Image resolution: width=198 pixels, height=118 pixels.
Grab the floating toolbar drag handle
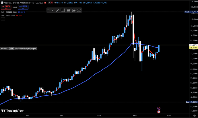(48, 10)
